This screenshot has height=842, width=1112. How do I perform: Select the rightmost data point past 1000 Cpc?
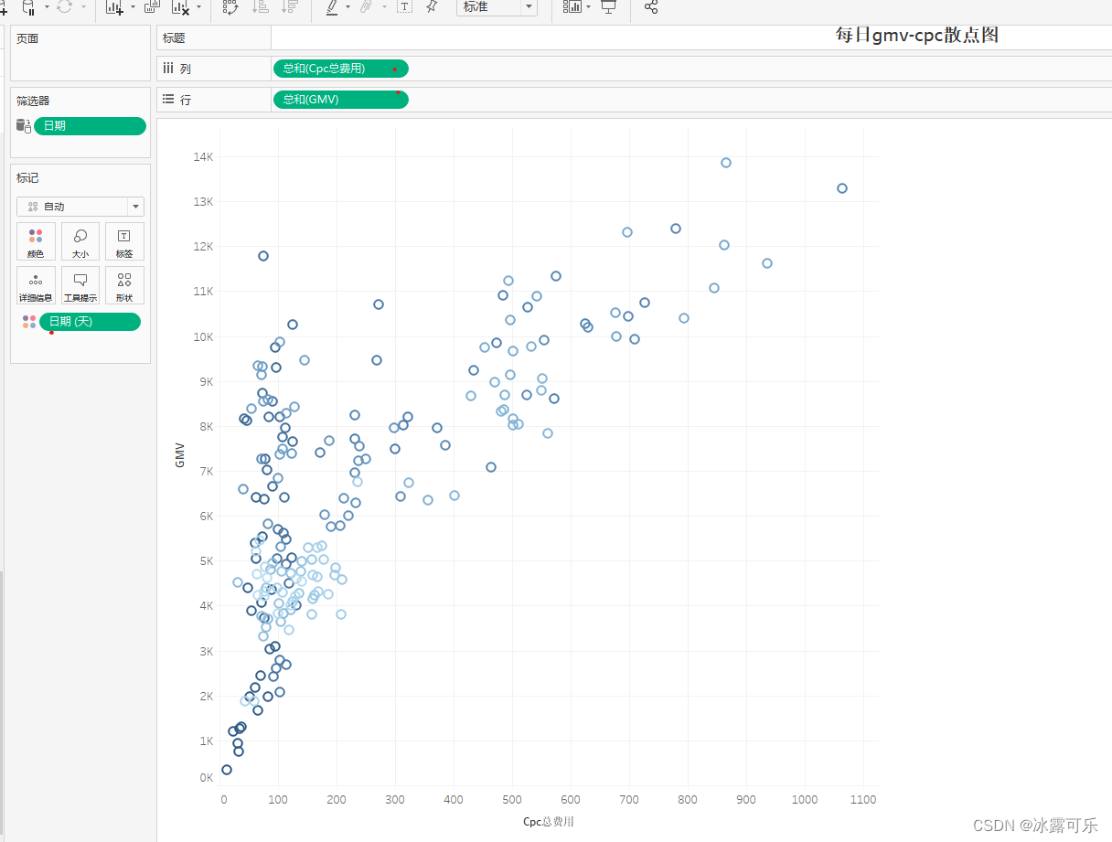pyautogui.click(x=842, y=188)
